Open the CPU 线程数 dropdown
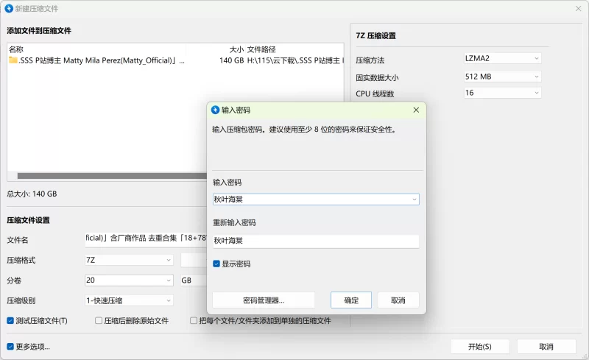This screenshot has width=589, height=360. pos(503,93)
